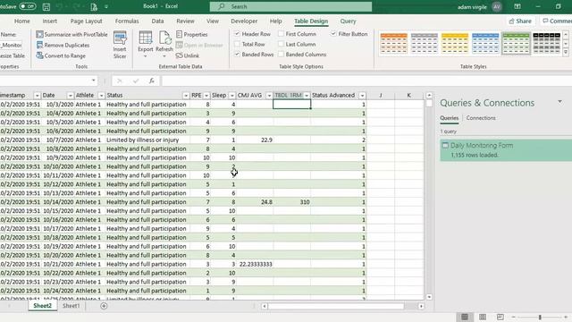Select the black table style
Viewport: 572px width, 322px height.
[547, 44]
